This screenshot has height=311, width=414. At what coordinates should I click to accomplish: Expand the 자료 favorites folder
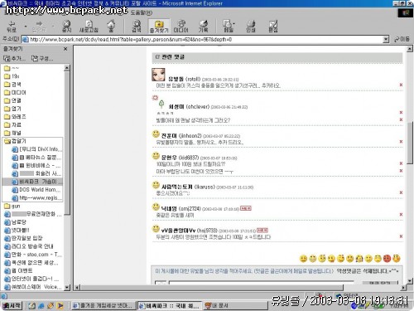pyautogui.click(x=12, y=124)
